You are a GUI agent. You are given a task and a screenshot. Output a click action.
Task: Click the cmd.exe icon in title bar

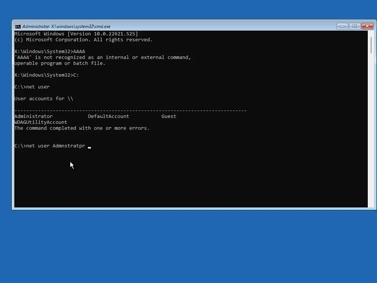click(18, 27)
